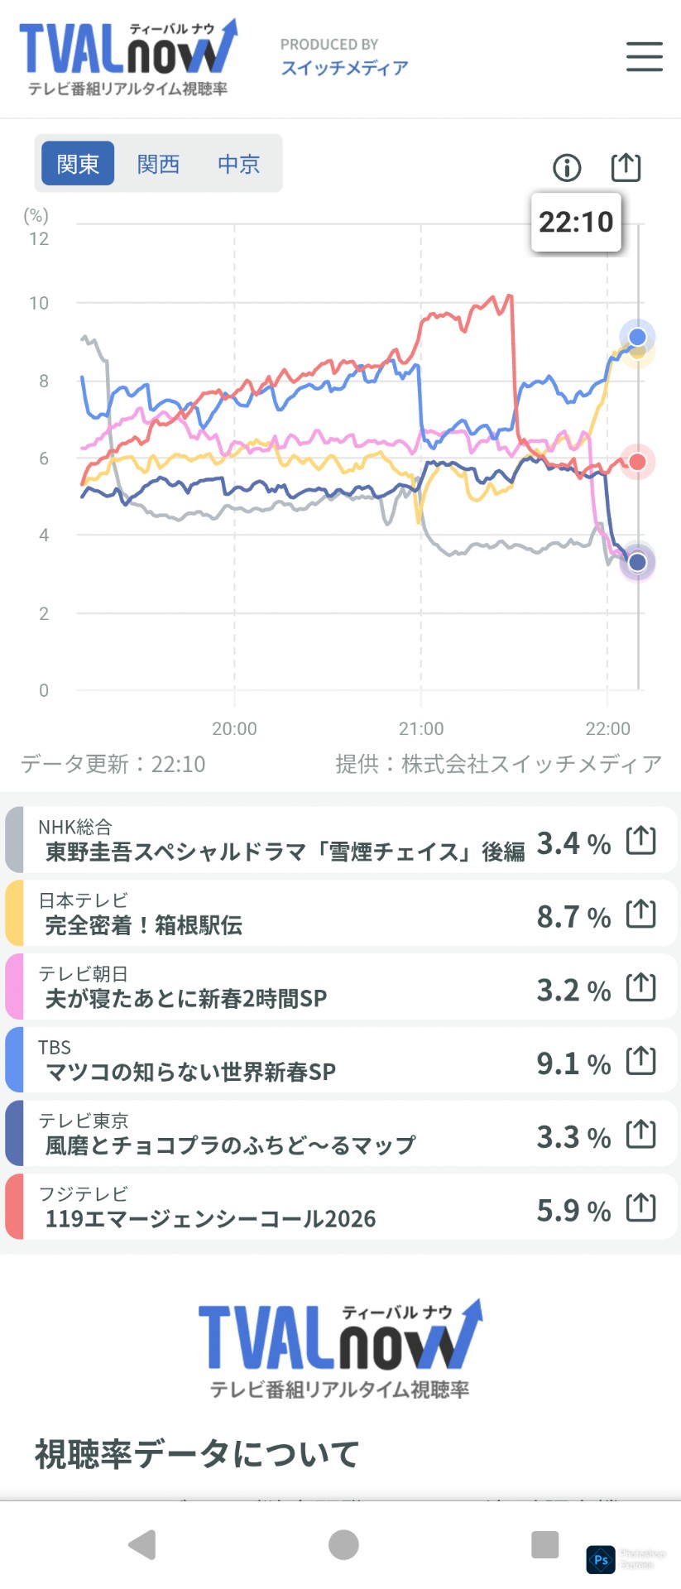681x1589 pixels.
Task: Open the スイッチメディア producer link
Action: (x=344, y=68)
